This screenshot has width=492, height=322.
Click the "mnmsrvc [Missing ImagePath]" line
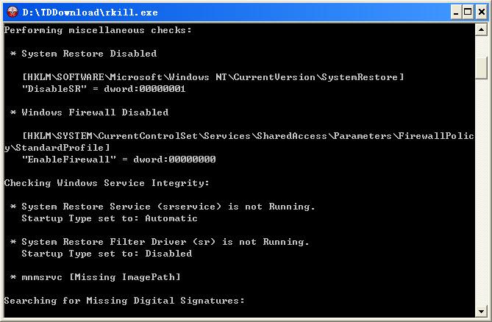tap(101, 277)
